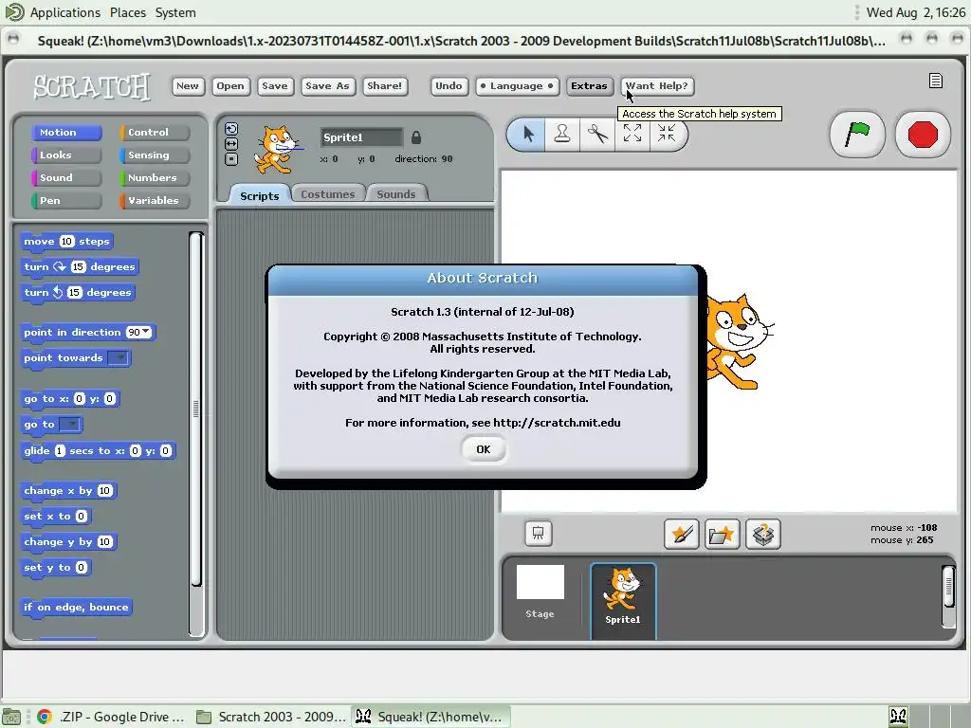Screen dimensions: 971x728
Task: Open the System menu
Action: point(175,12)
